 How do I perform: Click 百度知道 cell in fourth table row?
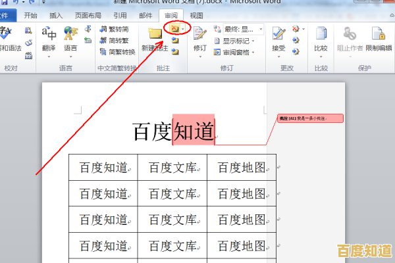click(x=103, y=245)
